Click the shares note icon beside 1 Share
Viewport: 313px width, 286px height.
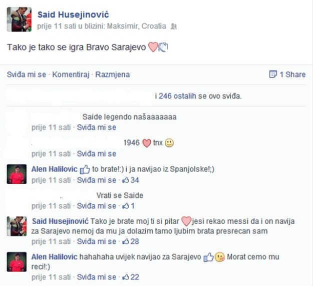click(x=273, y=74)
